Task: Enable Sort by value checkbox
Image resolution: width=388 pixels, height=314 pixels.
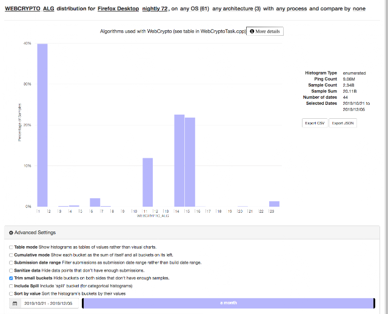Action: pyautogui.click(x=11, y=294)
